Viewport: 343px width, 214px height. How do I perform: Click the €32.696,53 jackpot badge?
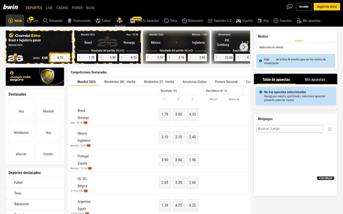pos(325,178)
